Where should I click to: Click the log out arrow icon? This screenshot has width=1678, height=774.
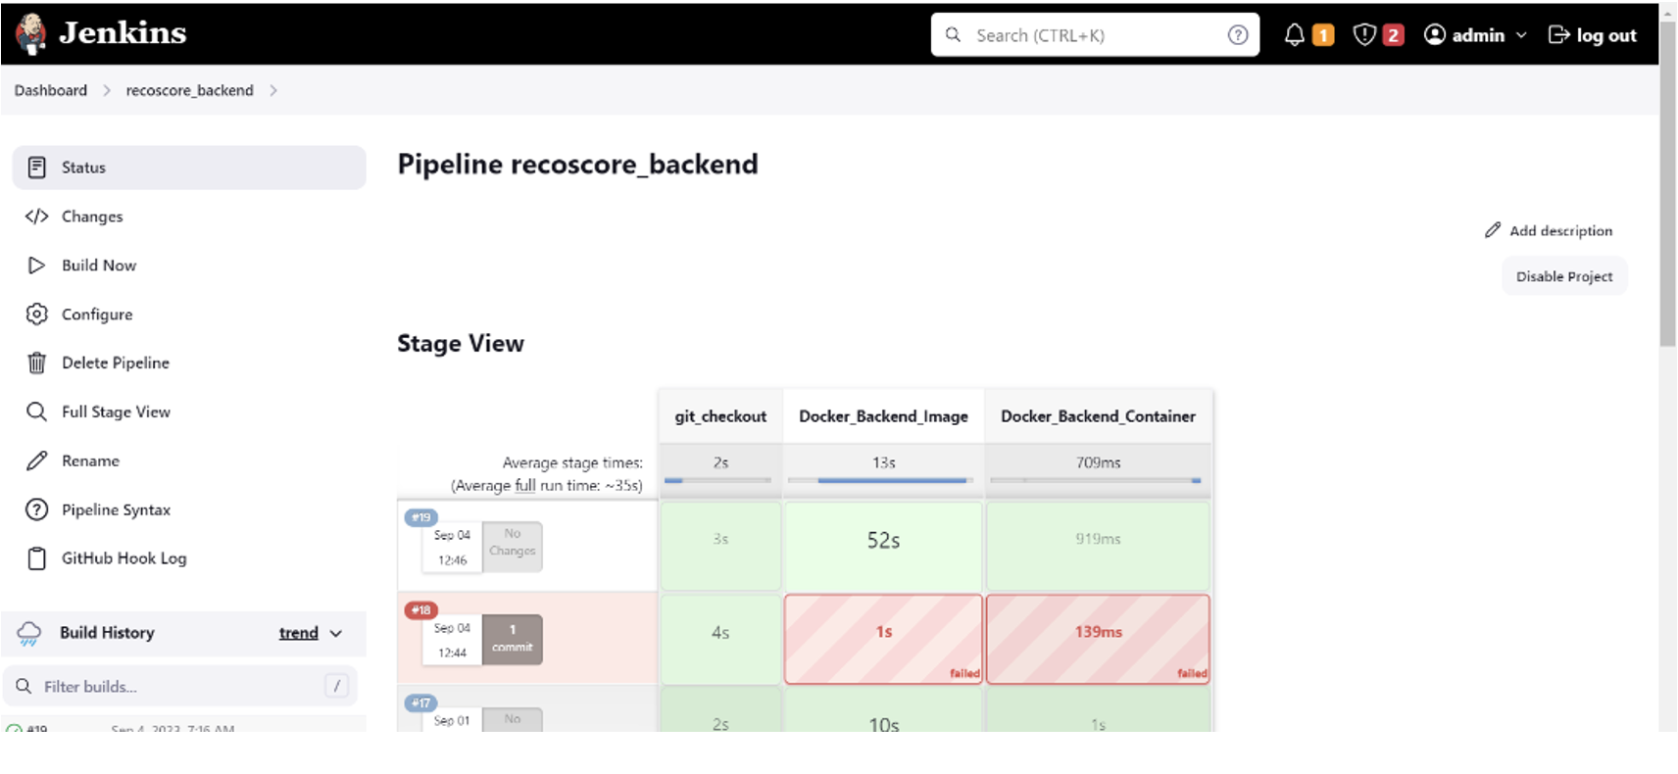1558,35
